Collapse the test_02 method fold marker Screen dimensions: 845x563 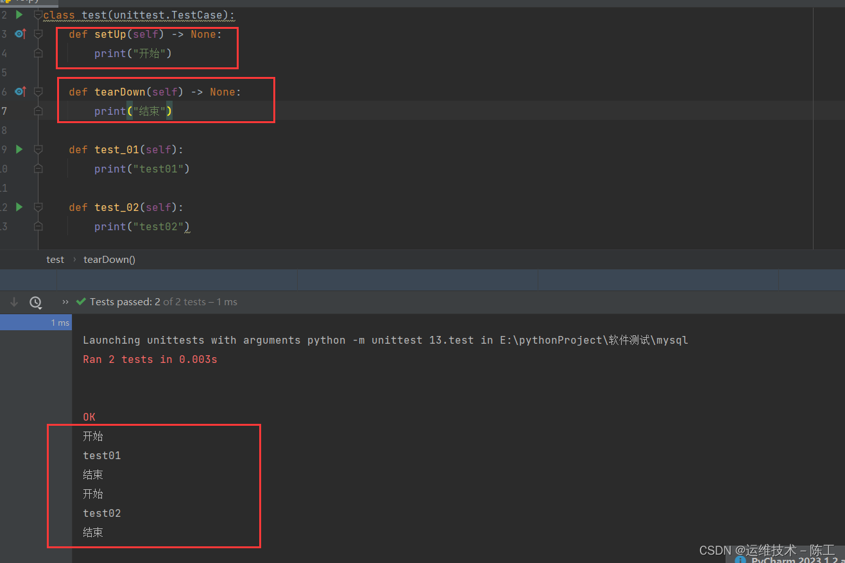point(38,207)
